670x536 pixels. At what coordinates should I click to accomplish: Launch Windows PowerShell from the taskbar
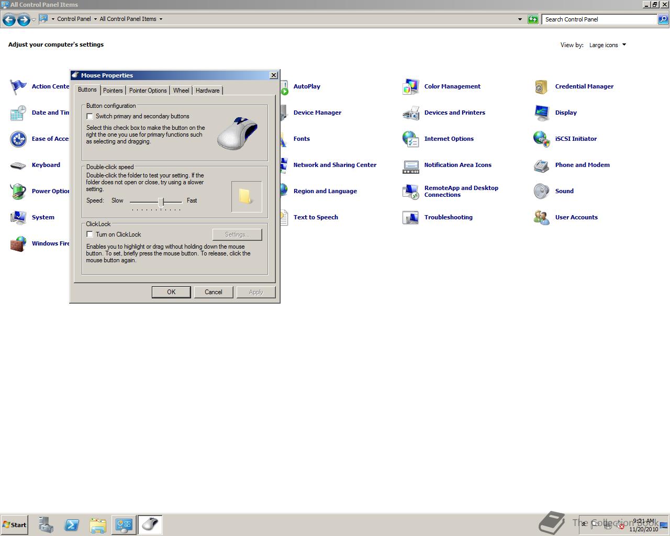tap(72, 525)
